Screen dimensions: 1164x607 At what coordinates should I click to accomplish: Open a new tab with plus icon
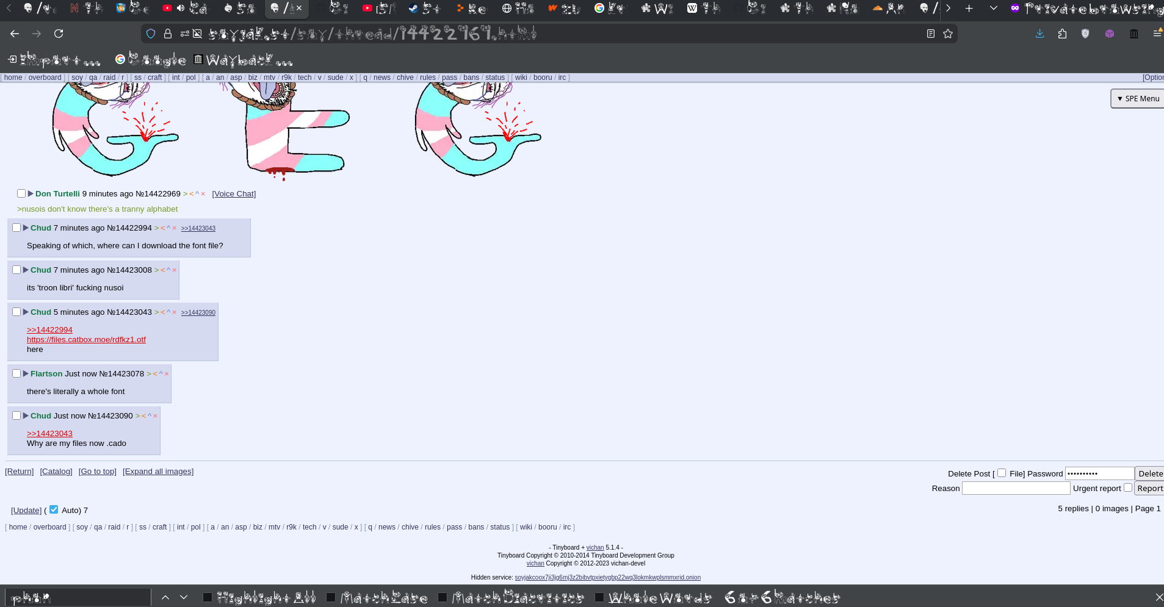tap(969, 8)
